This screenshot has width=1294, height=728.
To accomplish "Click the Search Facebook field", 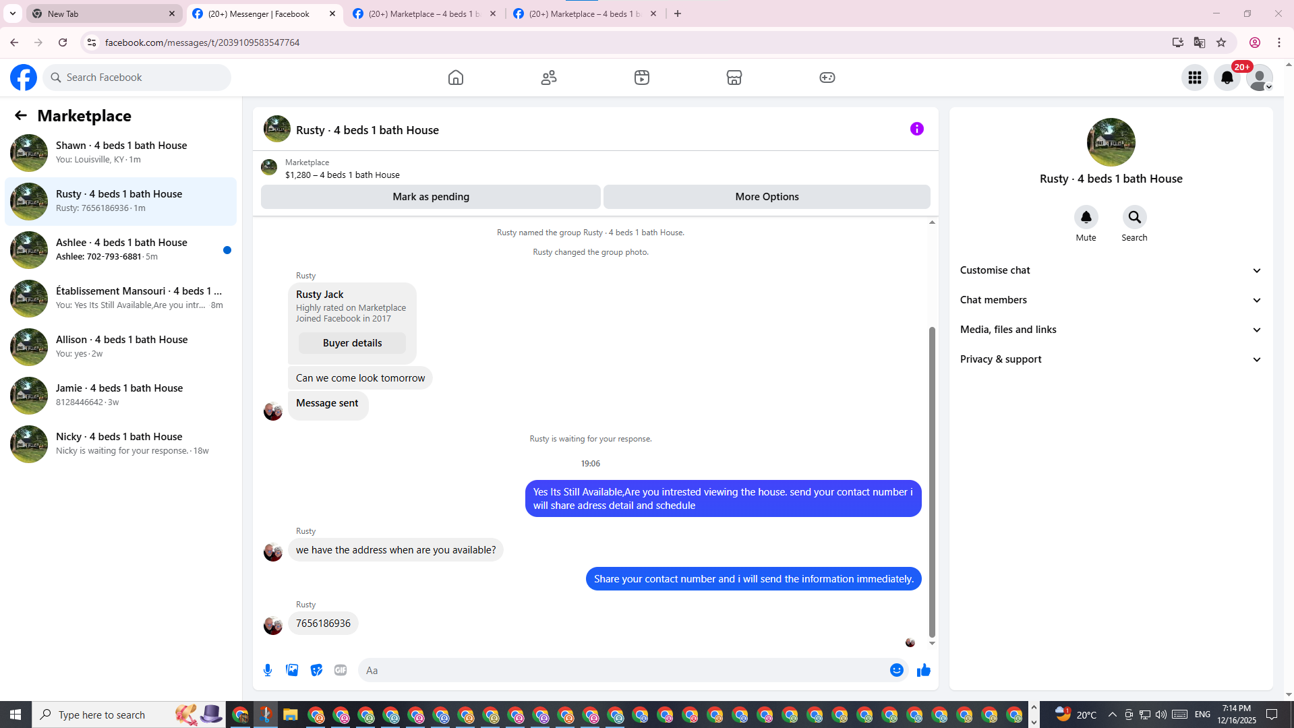I will coord(137,78).
